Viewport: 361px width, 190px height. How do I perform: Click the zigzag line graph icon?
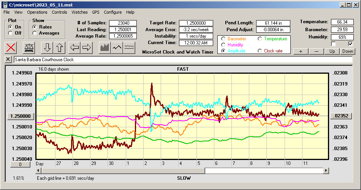[x=117, y=47]
